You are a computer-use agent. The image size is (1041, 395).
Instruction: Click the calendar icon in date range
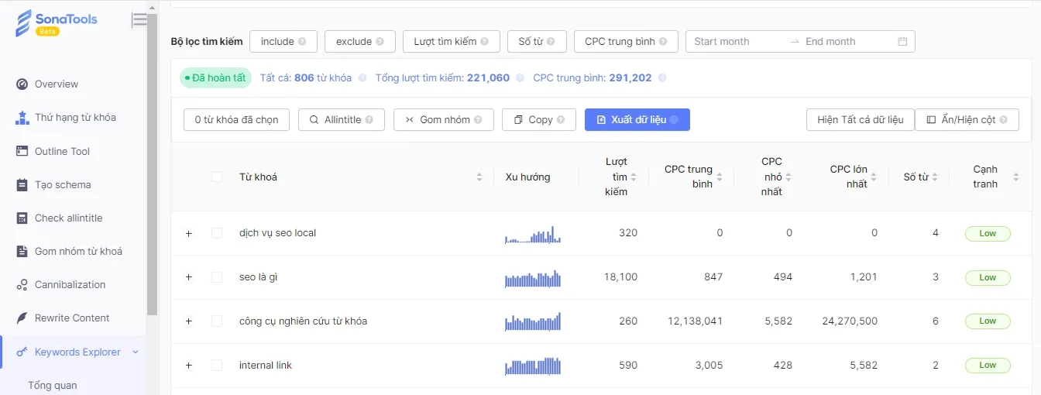(902, 42)
